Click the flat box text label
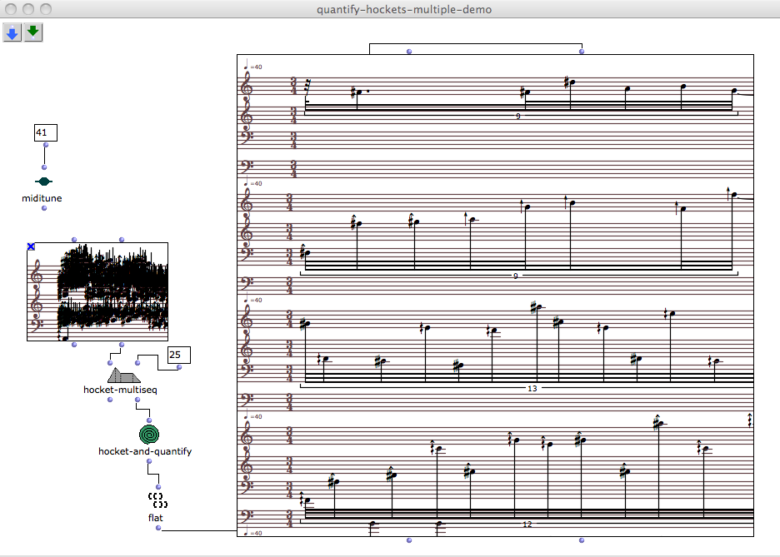Image resolution: width=780 pixels, height=557 pixels. coord(154,517)
